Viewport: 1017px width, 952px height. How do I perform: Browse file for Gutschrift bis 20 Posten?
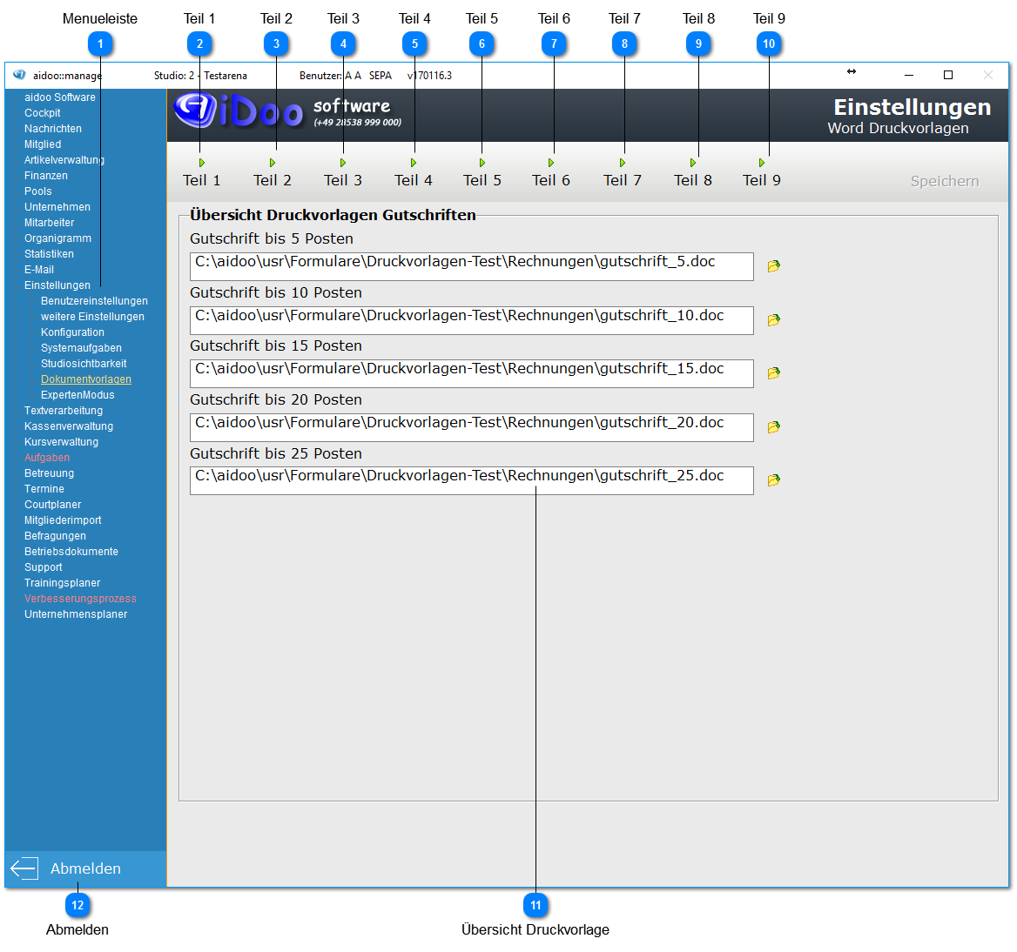773,427
